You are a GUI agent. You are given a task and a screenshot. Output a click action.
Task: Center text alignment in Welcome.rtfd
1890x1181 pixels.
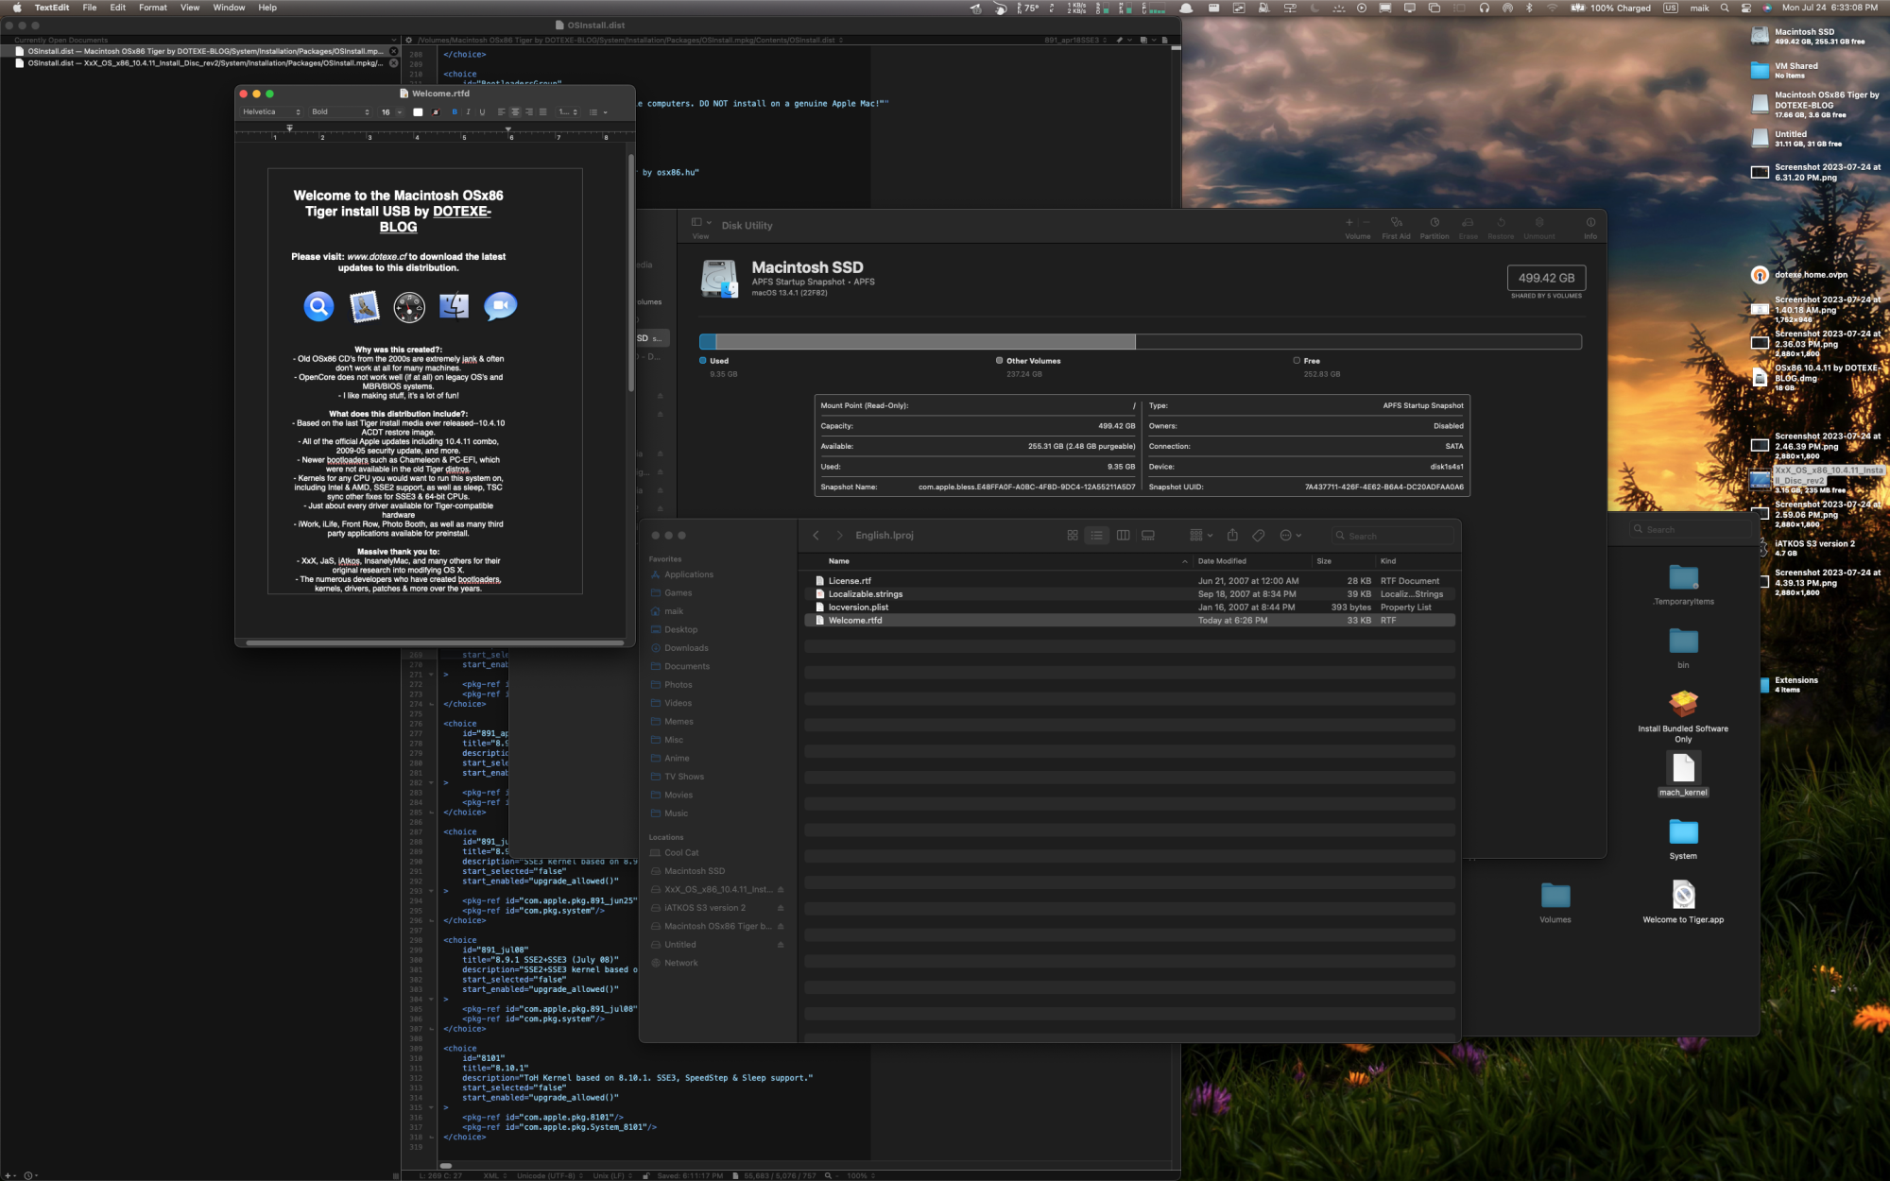click(515, 111)
